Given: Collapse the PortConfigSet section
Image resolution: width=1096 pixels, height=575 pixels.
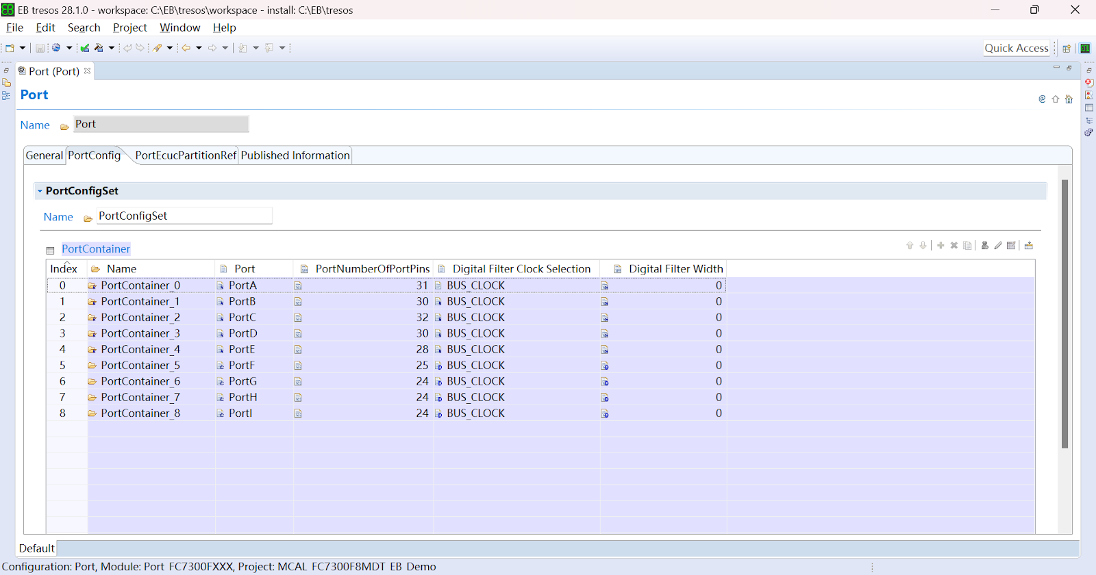Looking at the screenshot, I should pyautogui.click(x=40, y=191).
